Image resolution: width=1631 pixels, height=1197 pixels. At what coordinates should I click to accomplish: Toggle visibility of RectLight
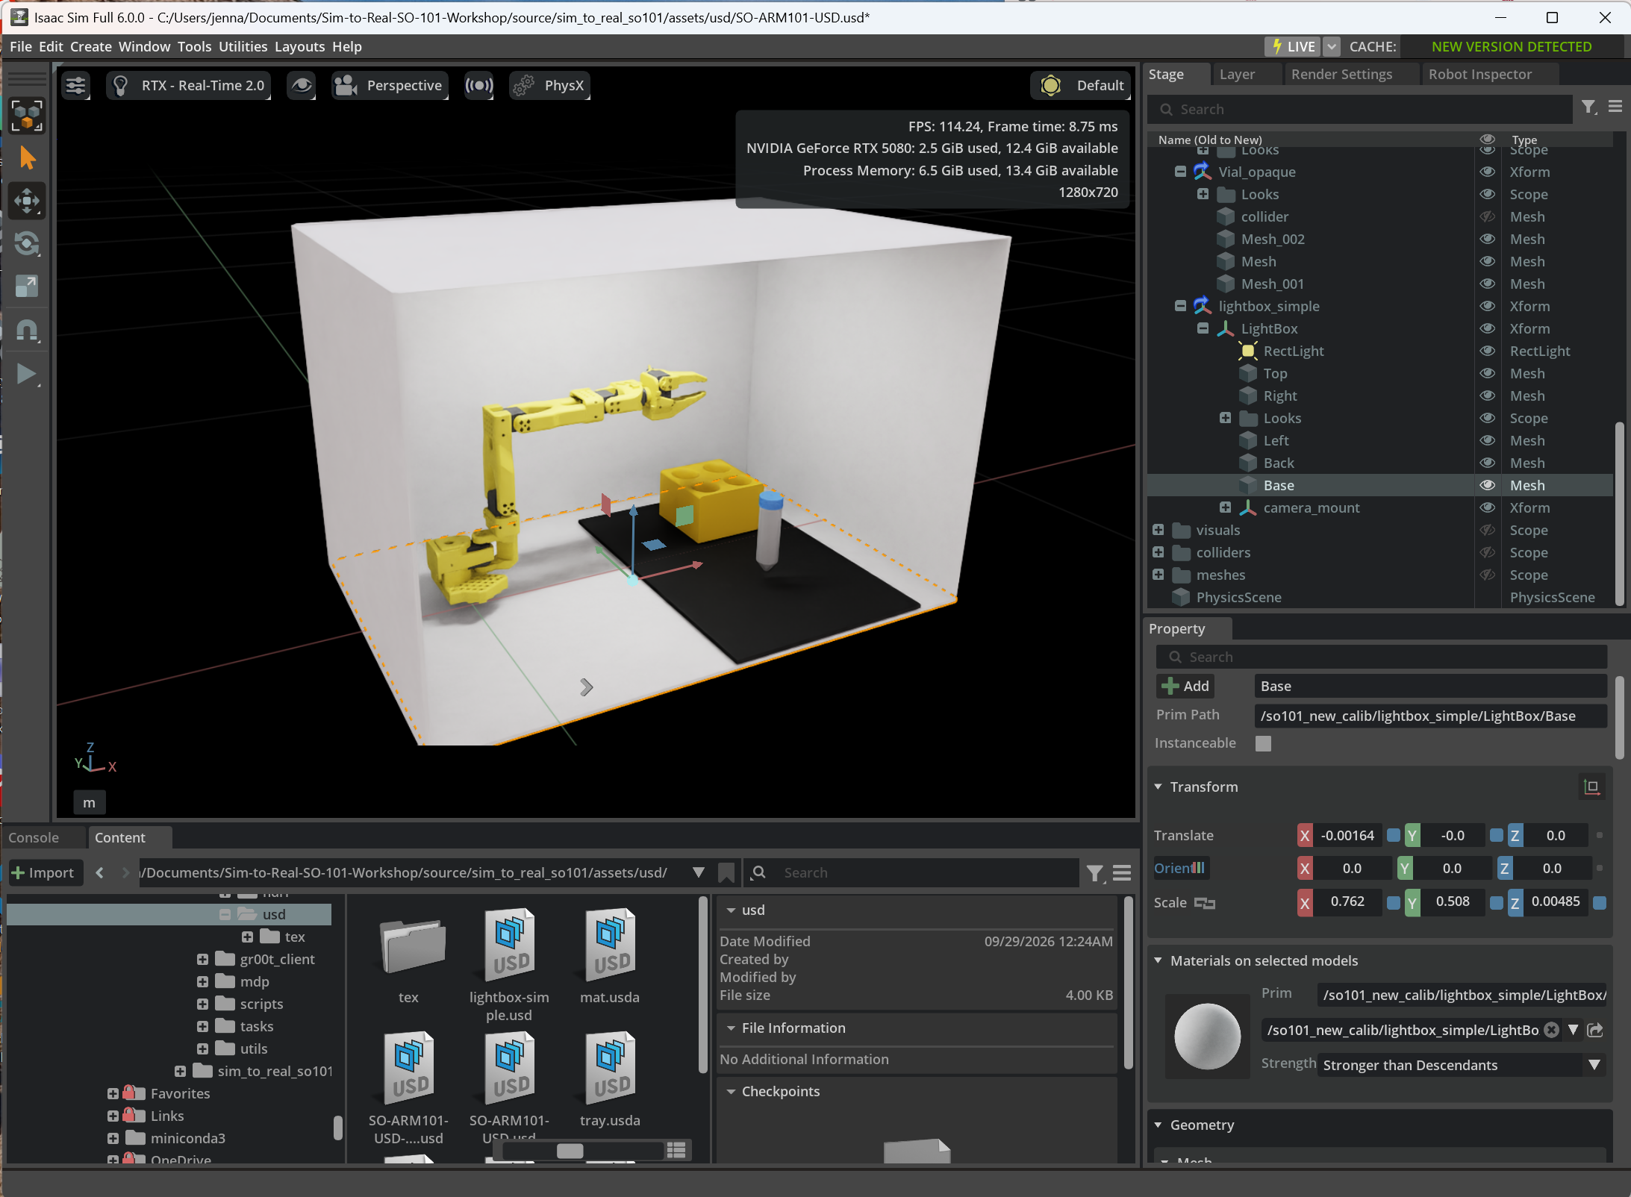point(1488,351)
